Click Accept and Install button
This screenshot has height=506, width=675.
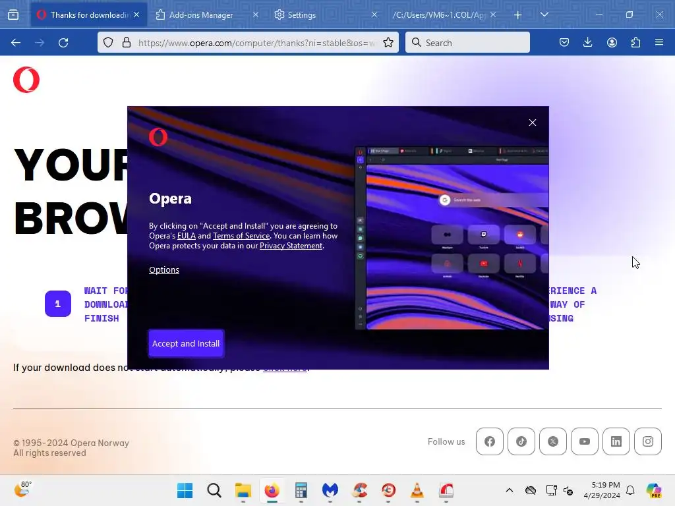coord(186,343)
